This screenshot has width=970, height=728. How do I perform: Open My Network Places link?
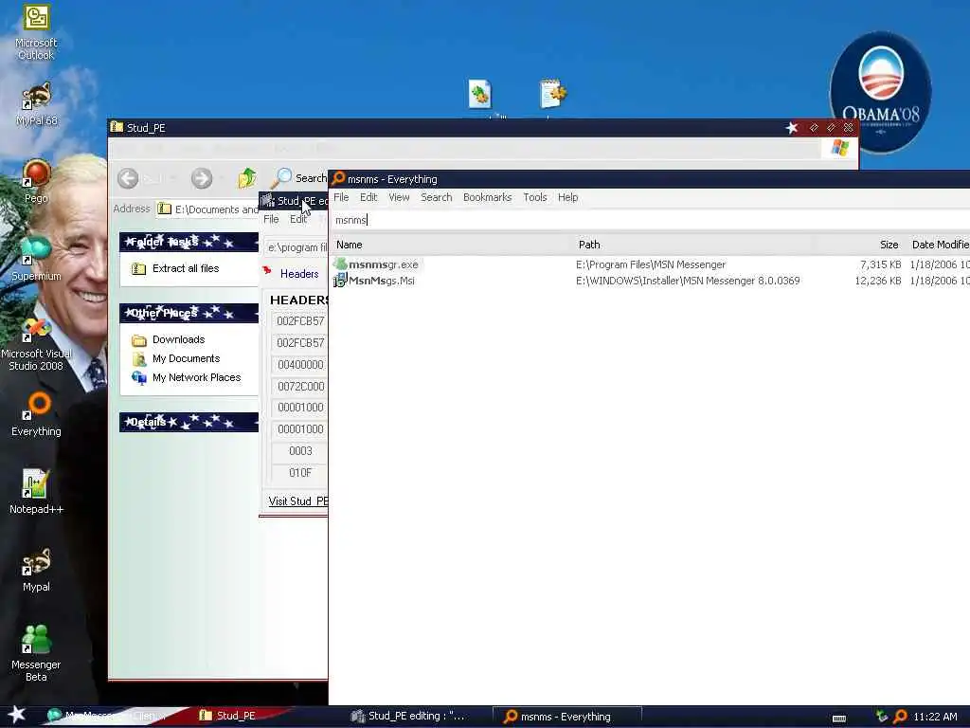click(196, 377)
